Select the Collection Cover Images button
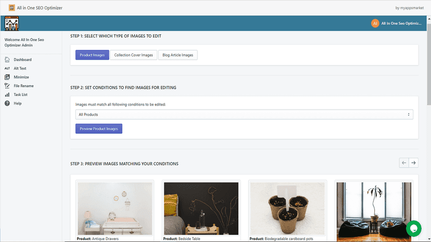 [x=134, y=55]
